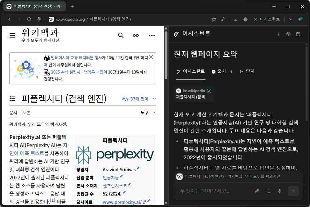Toggle incognito-style icon in assistant header
310x207 pixels.
[x=288, y=34]
